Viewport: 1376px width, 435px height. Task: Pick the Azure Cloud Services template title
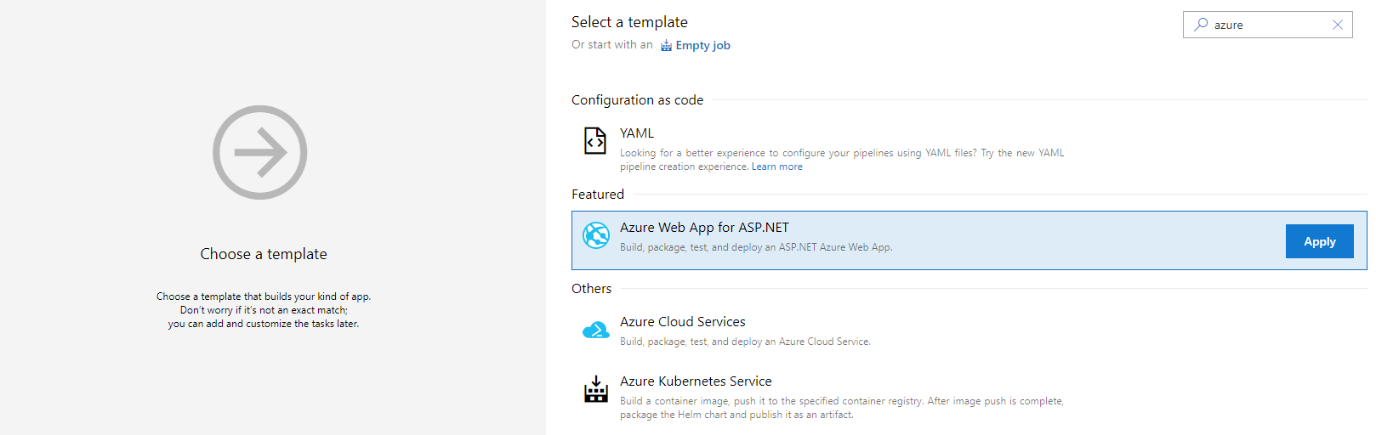pyautogui.click(x=682, y=322)
